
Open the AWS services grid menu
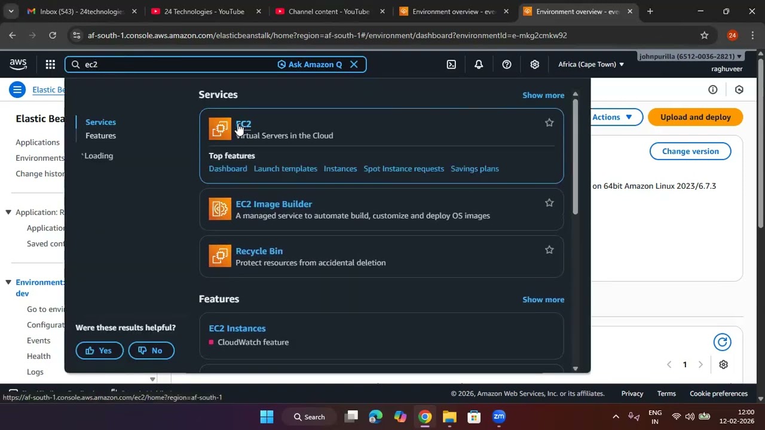[50, 64]
